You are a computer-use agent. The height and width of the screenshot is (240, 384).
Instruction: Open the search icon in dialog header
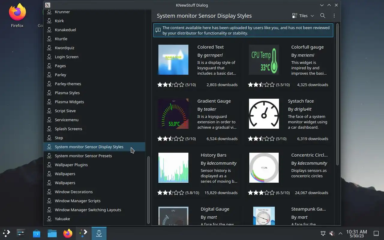pyautogui.click(x=323, y=16)
